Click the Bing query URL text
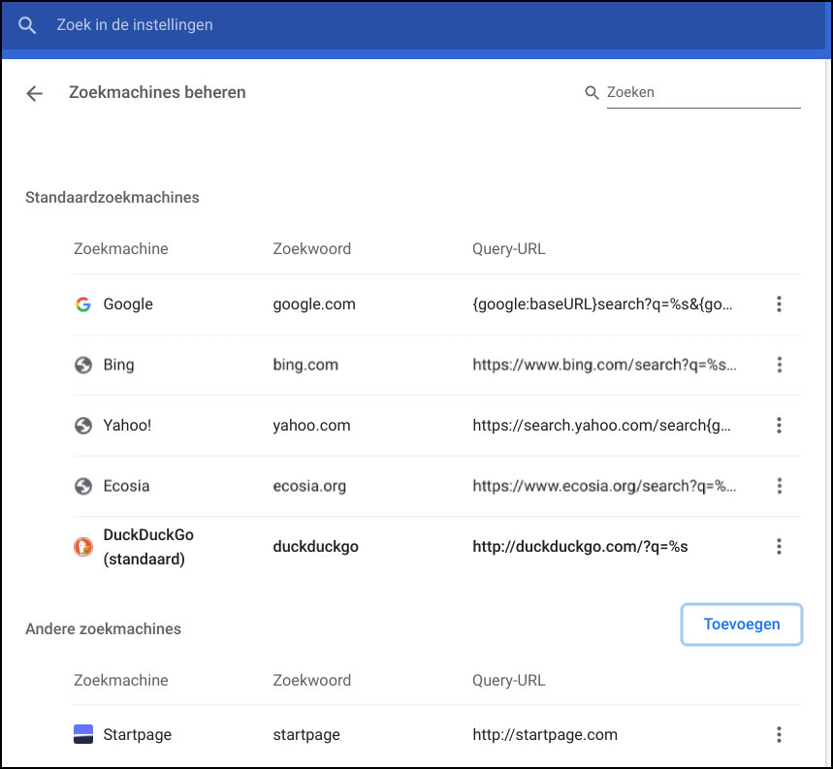The height and width of the screenshot is (769, 833). (x=604, y=365)
